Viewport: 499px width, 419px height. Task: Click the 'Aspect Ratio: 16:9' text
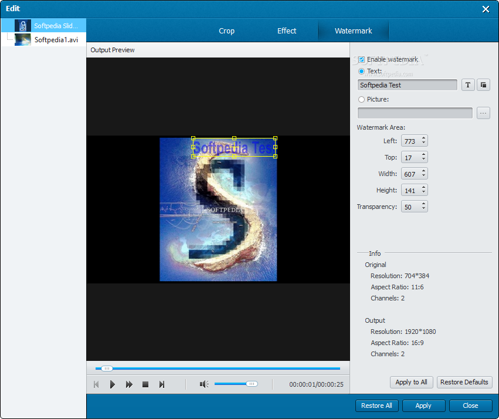[397, 343]
